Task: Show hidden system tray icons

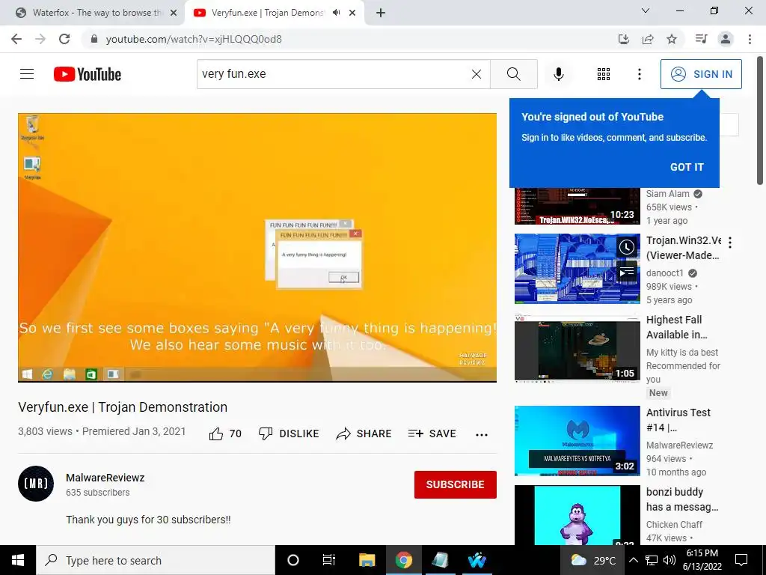Action: click(634, 560)
